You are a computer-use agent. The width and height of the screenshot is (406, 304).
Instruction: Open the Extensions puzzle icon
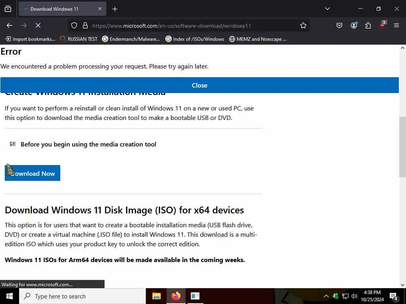(x=368, y=25)
